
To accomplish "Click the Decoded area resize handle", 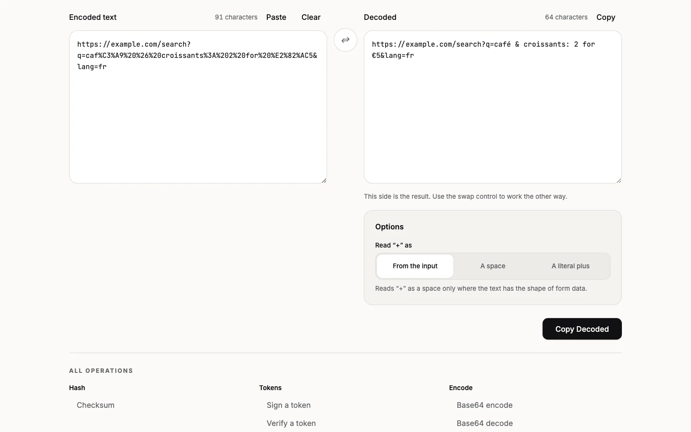I will [618, 180].
